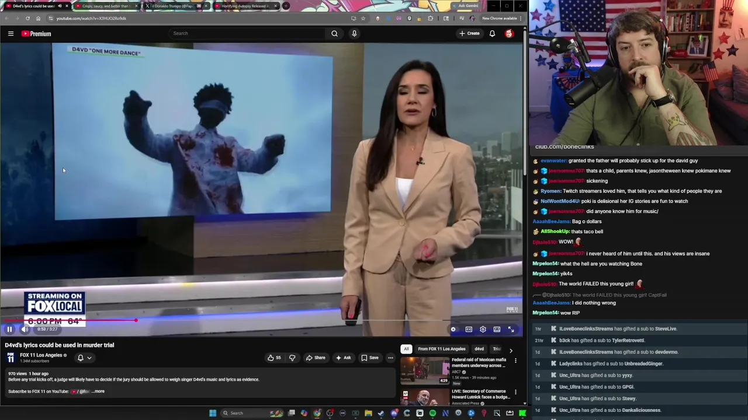Open Spotify from the taskbar
The width and height of the screenshot is (748, 420).
tap(432, 413)
